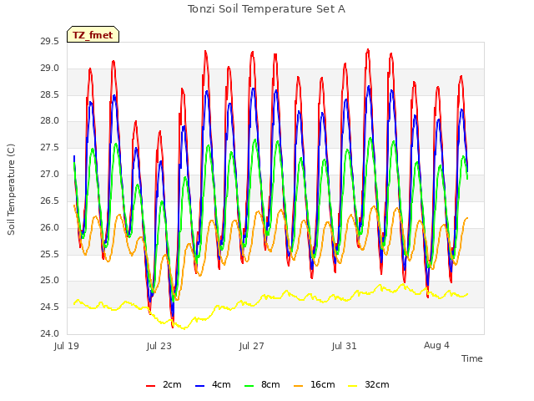Click the 8cm legend label
The height and width of the screenshot is (401, 534).
tap(270, 384)
